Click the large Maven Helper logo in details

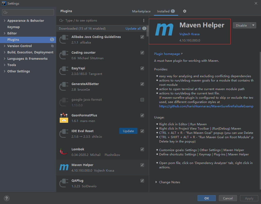coord(164,30)
